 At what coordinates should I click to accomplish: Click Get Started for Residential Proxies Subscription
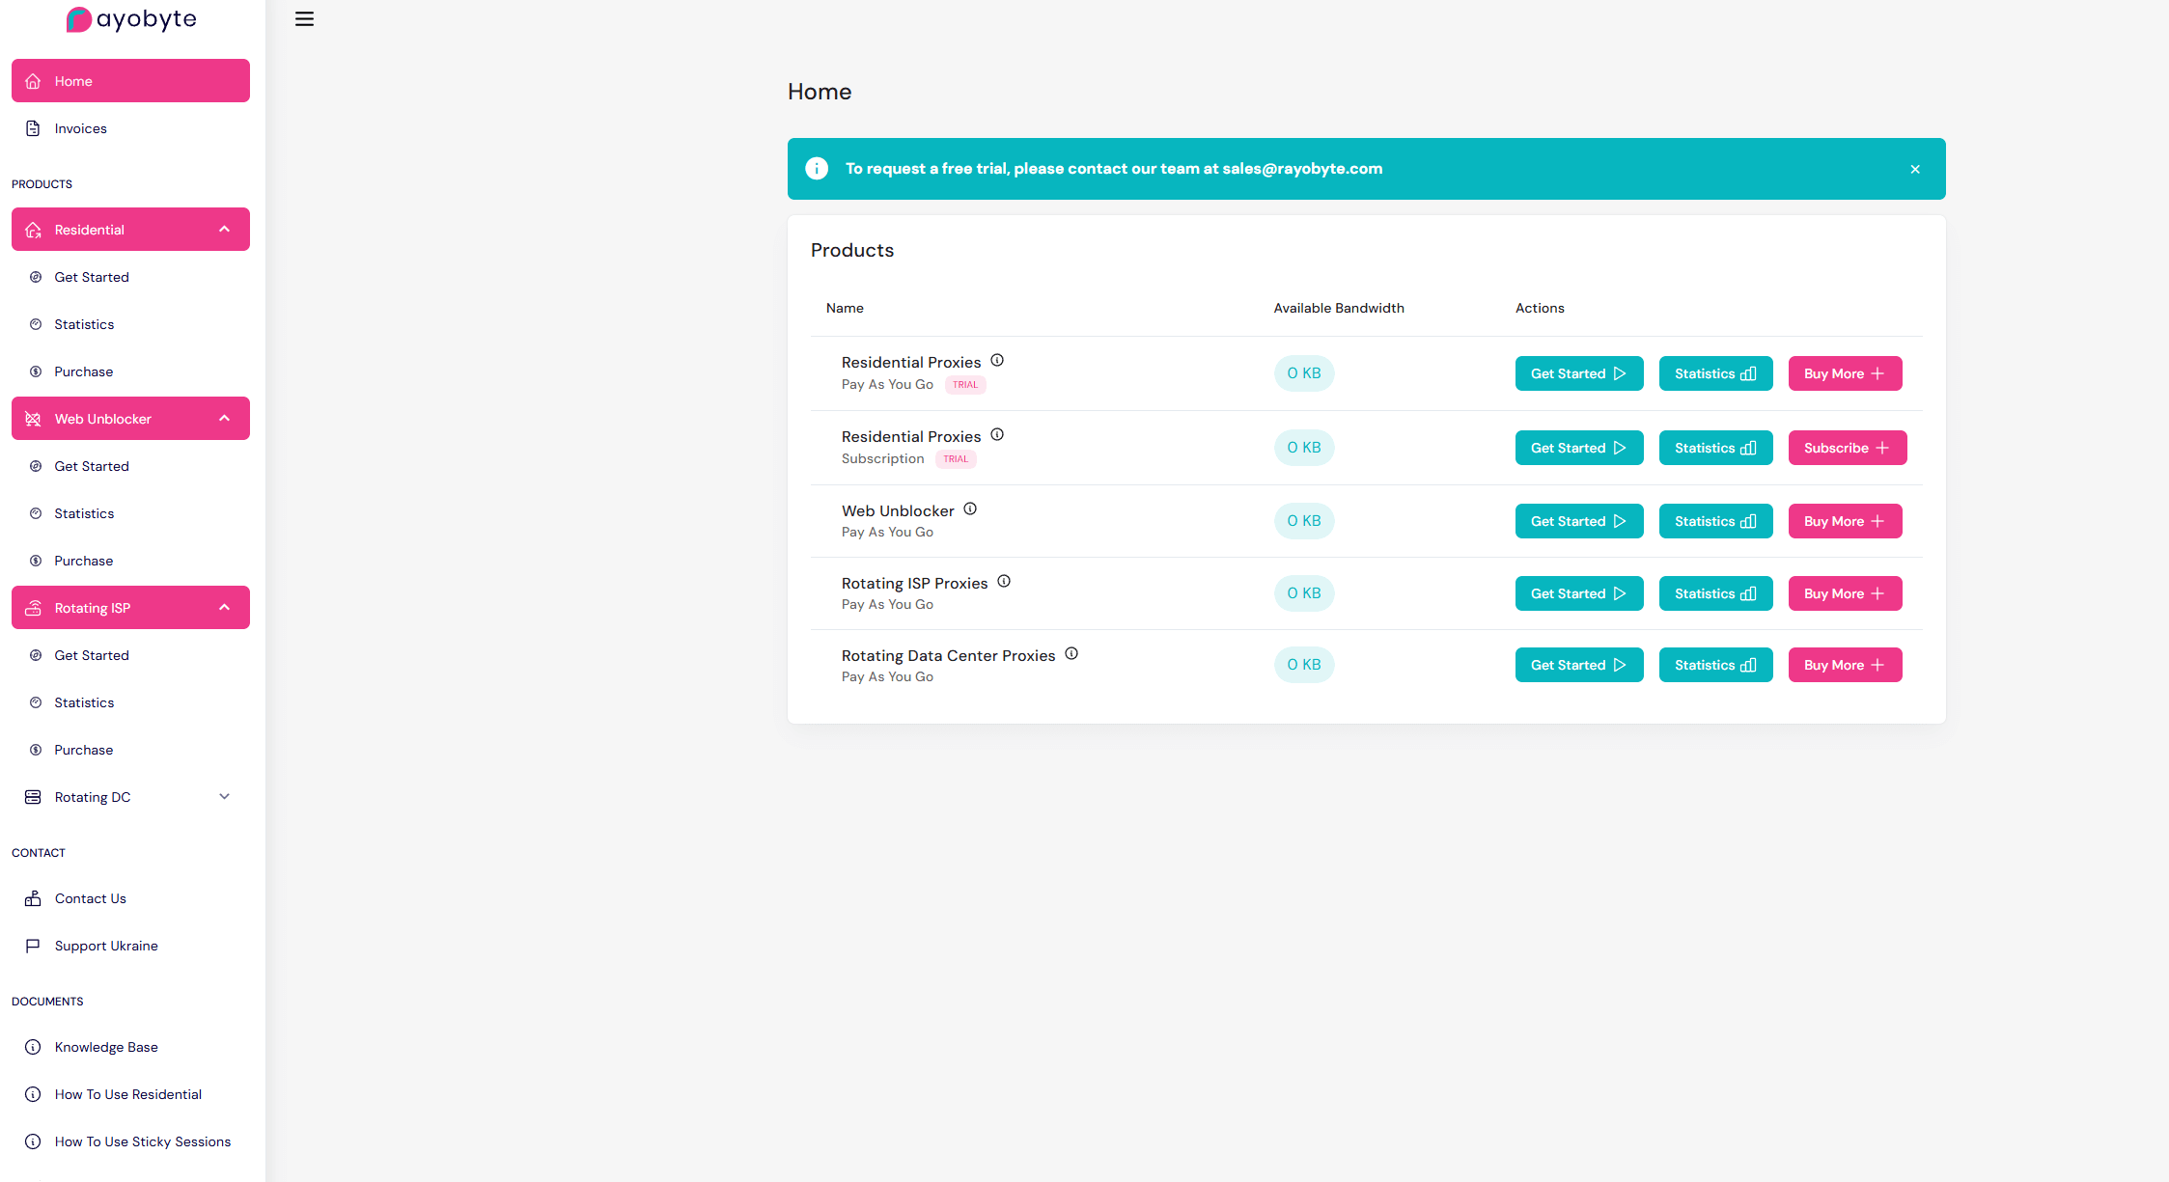pos(1579,448)
